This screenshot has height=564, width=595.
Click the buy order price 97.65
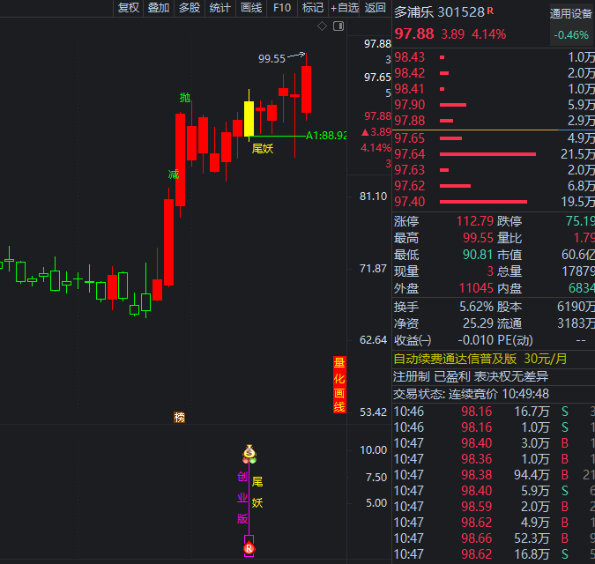(x=409, y=138)
